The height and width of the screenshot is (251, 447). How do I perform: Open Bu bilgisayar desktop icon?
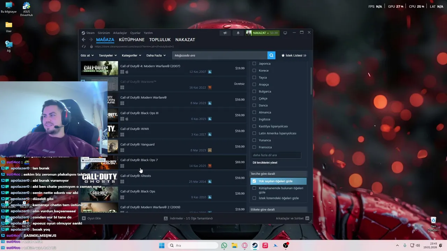(x=9, y=8)
